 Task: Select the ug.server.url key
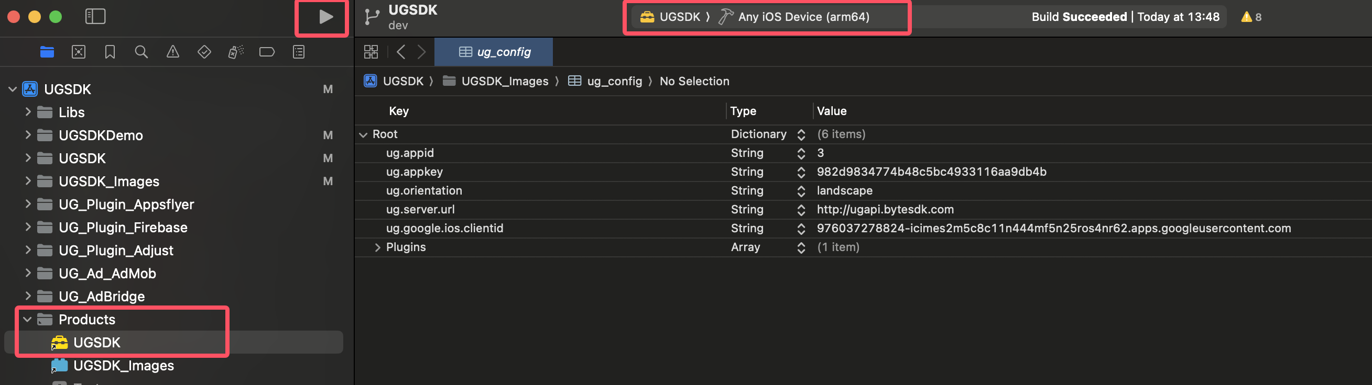click(x=420, y=210)
